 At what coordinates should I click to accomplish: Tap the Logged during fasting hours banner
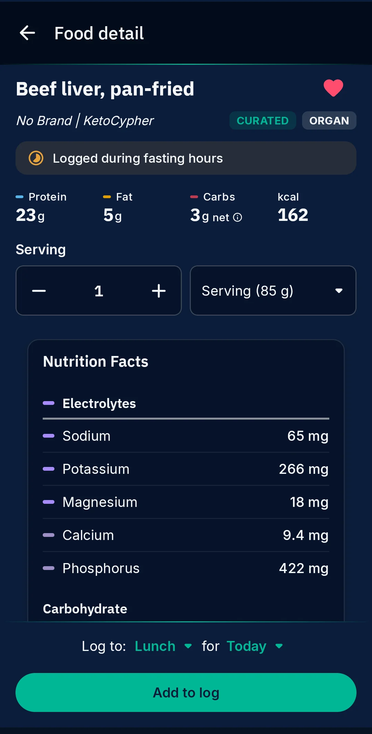pos(186,158)
